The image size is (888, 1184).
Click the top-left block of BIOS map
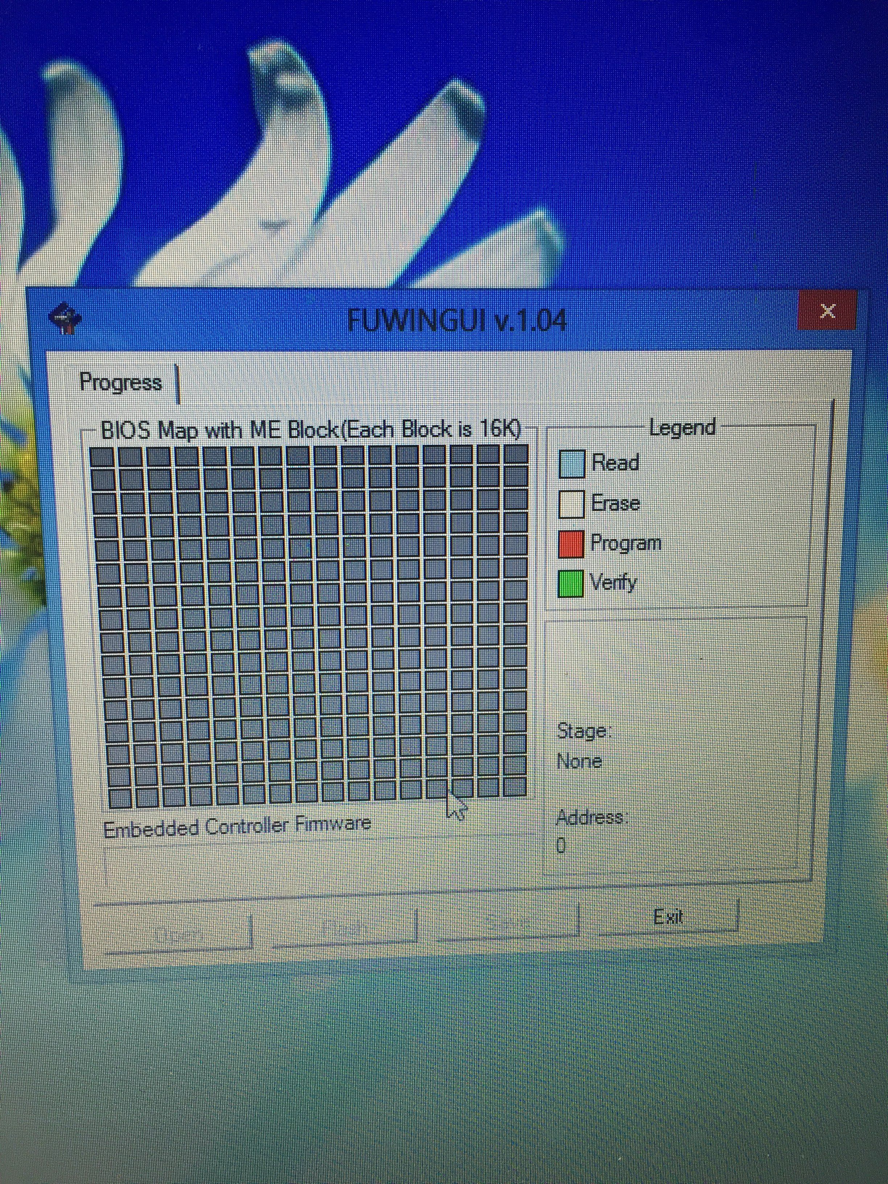click(102, 457)
